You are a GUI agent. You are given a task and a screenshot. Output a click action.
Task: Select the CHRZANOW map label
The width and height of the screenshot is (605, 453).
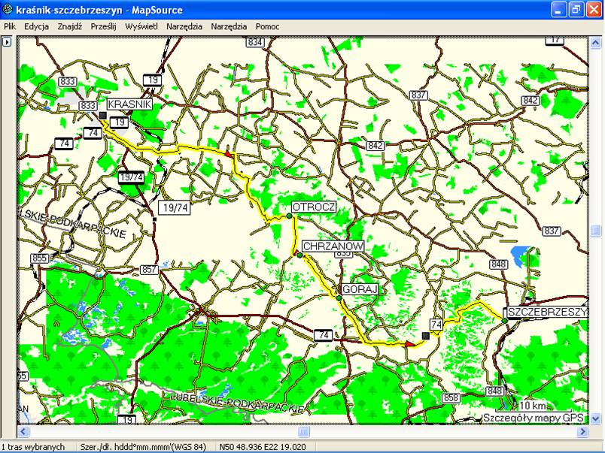coord(333,246)
